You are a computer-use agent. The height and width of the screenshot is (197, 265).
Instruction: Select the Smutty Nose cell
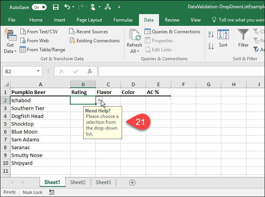pos(40,155)
